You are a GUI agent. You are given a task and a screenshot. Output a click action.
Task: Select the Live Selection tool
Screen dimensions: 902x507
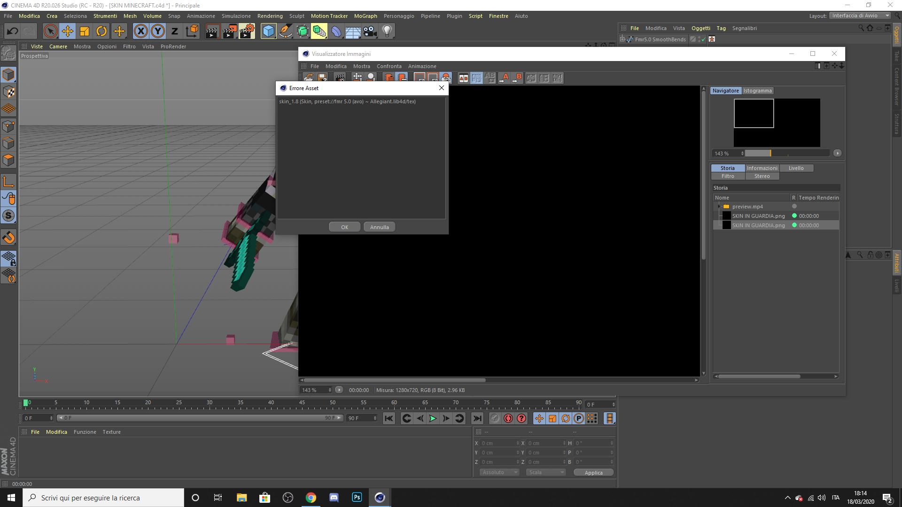pyautogui.click(x=50, y=31)
